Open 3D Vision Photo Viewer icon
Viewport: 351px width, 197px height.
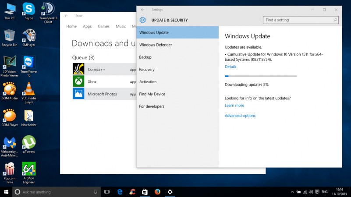[x=9, y=66]
